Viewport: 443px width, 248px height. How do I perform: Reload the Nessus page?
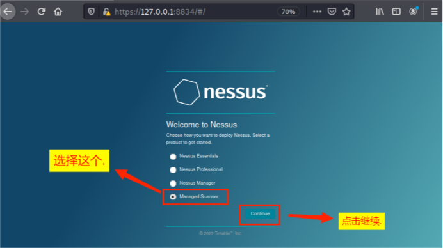(x=42, y=12)
